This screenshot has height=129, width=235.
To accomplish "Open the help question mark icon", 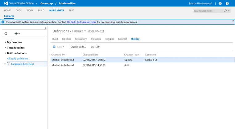I will tap(227, 3).
